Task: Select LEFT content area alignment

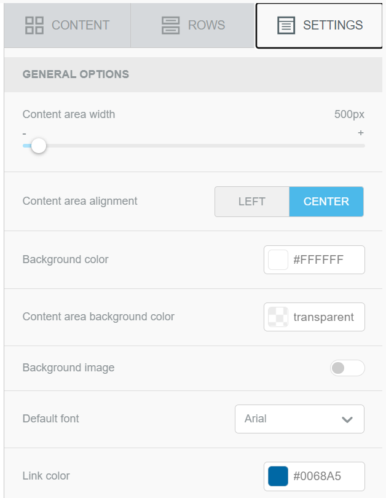Action: (252, 202)
